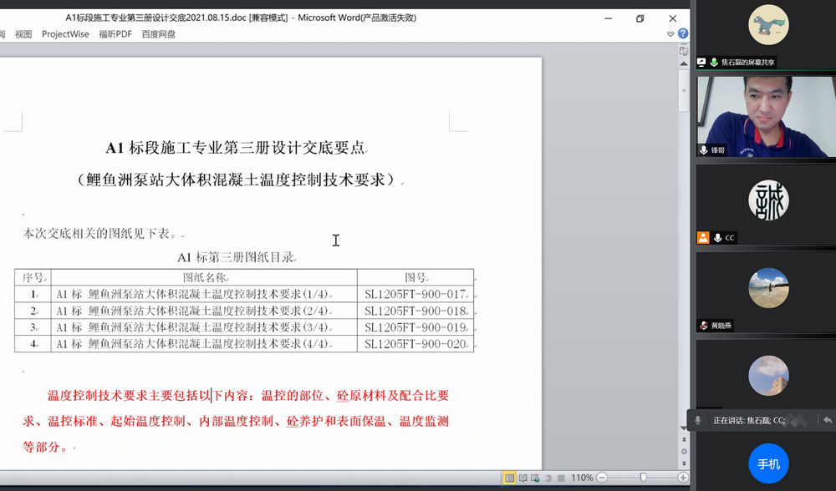Open the 福昕PDF ribbon tab

click(x=115, y=34)
